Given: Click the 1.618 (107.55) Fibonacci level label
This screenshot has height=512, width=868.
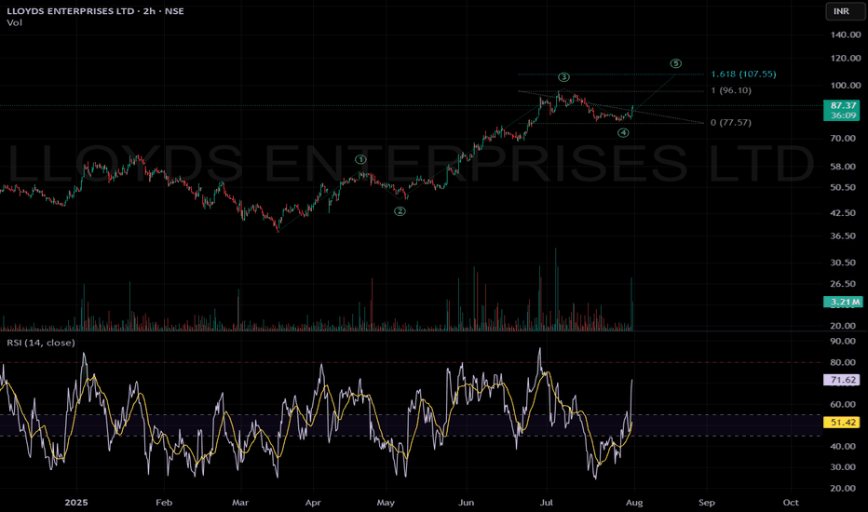Looking at the screenshot, I should pos(743,74).
